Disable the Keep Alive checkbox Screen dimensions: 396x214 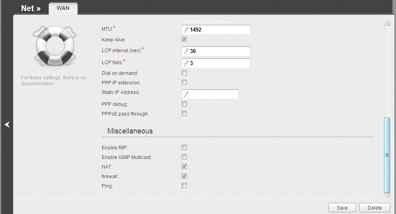(184, 39)
